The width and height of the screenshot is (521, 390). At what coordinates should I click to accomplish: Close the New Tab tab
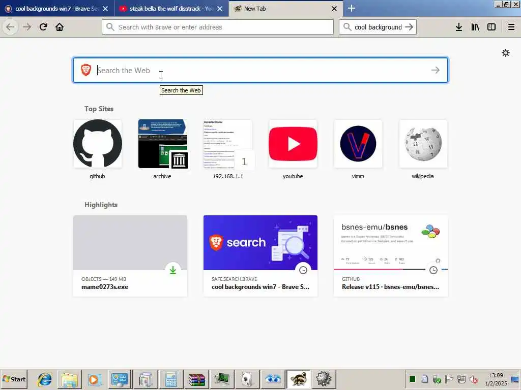(334, 9)
